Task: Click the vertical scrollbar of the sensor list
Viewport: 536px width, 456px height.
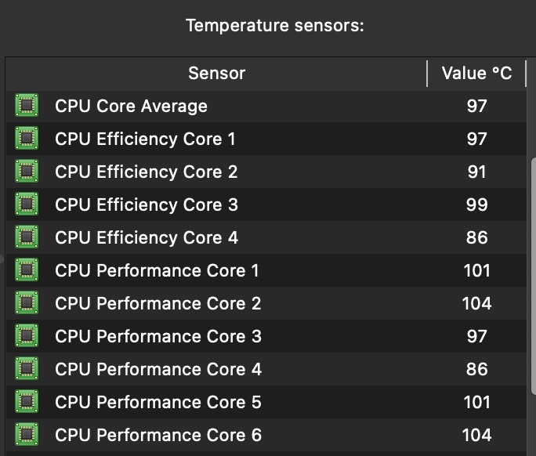Action: (x=532, y=274)
